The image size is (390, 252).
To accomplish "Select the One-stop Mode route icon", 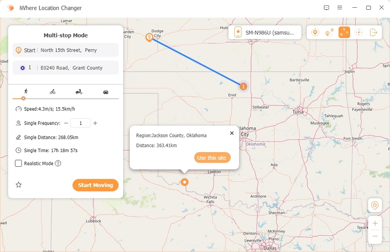I will click(330, 32).
